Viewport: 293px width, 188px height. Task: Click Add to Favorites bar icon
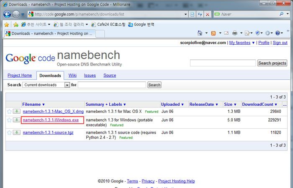pyautogui.click(x=16, y=25)
